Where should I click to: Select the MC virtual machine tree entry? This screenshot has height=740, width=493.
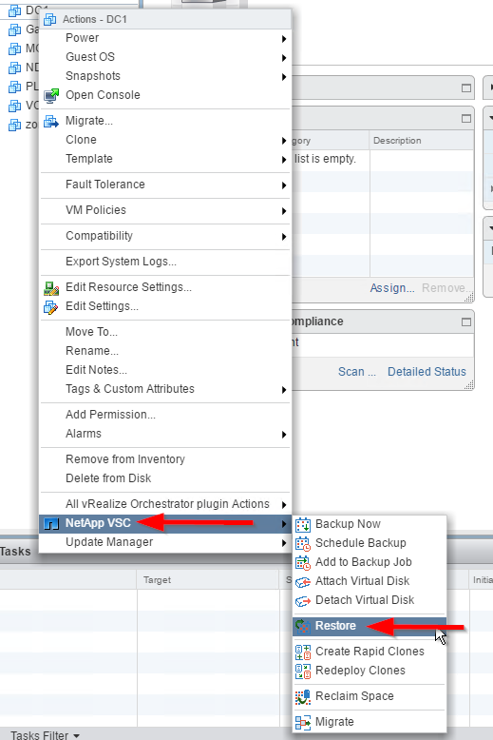(x=24, y=49)
